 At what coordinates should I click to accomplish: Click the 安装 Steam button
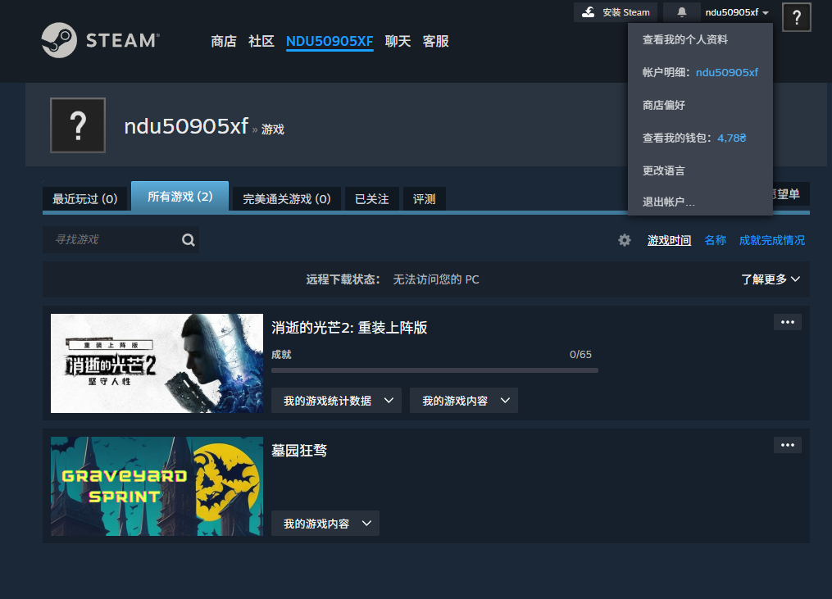pos(616,12)
